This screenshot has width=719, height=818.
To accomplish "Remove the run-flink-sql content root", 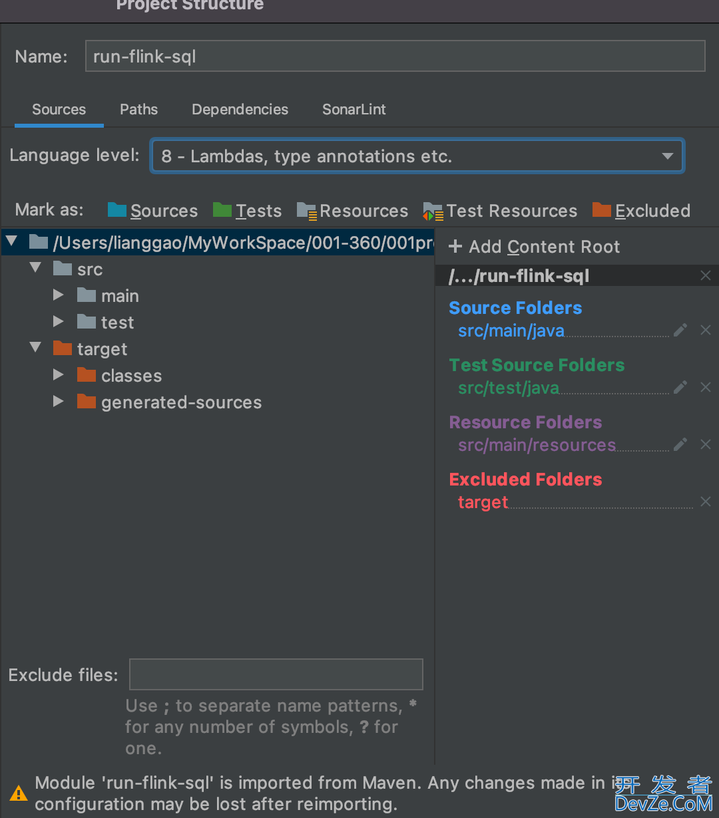I will click(706, 276).
